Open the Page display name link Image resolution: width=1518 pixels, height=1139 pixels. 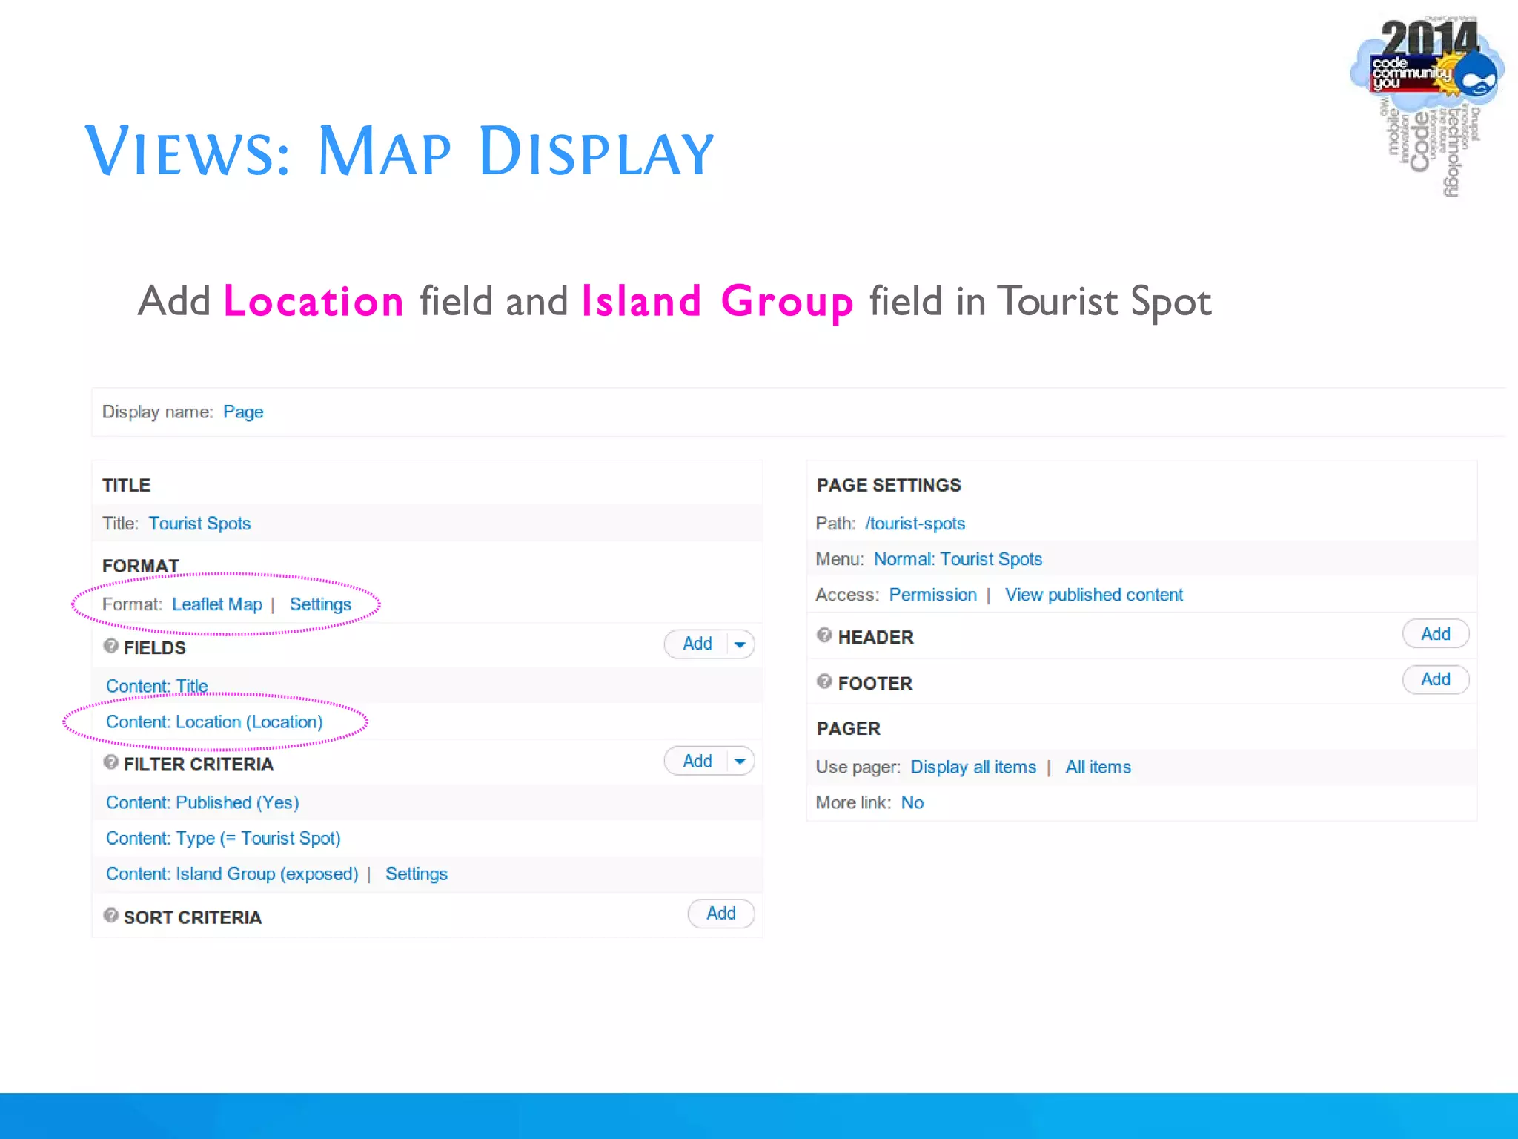point(243,412)
